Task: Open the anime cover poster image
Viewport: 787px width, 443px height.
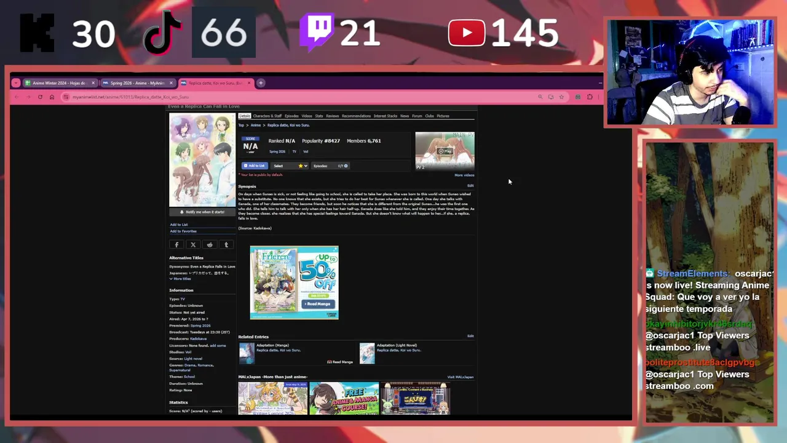Action: pos(202,160)
